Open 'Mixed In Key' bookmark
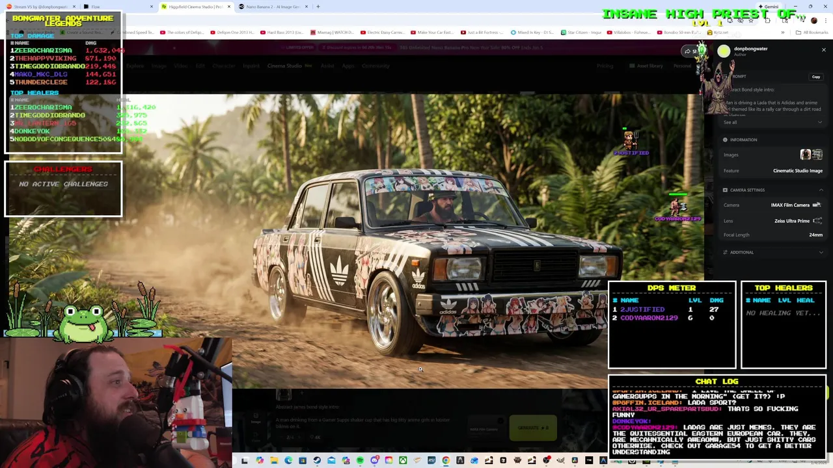This screenshot has height=468, width=833. pyautogui.click(x=532, y=32)
